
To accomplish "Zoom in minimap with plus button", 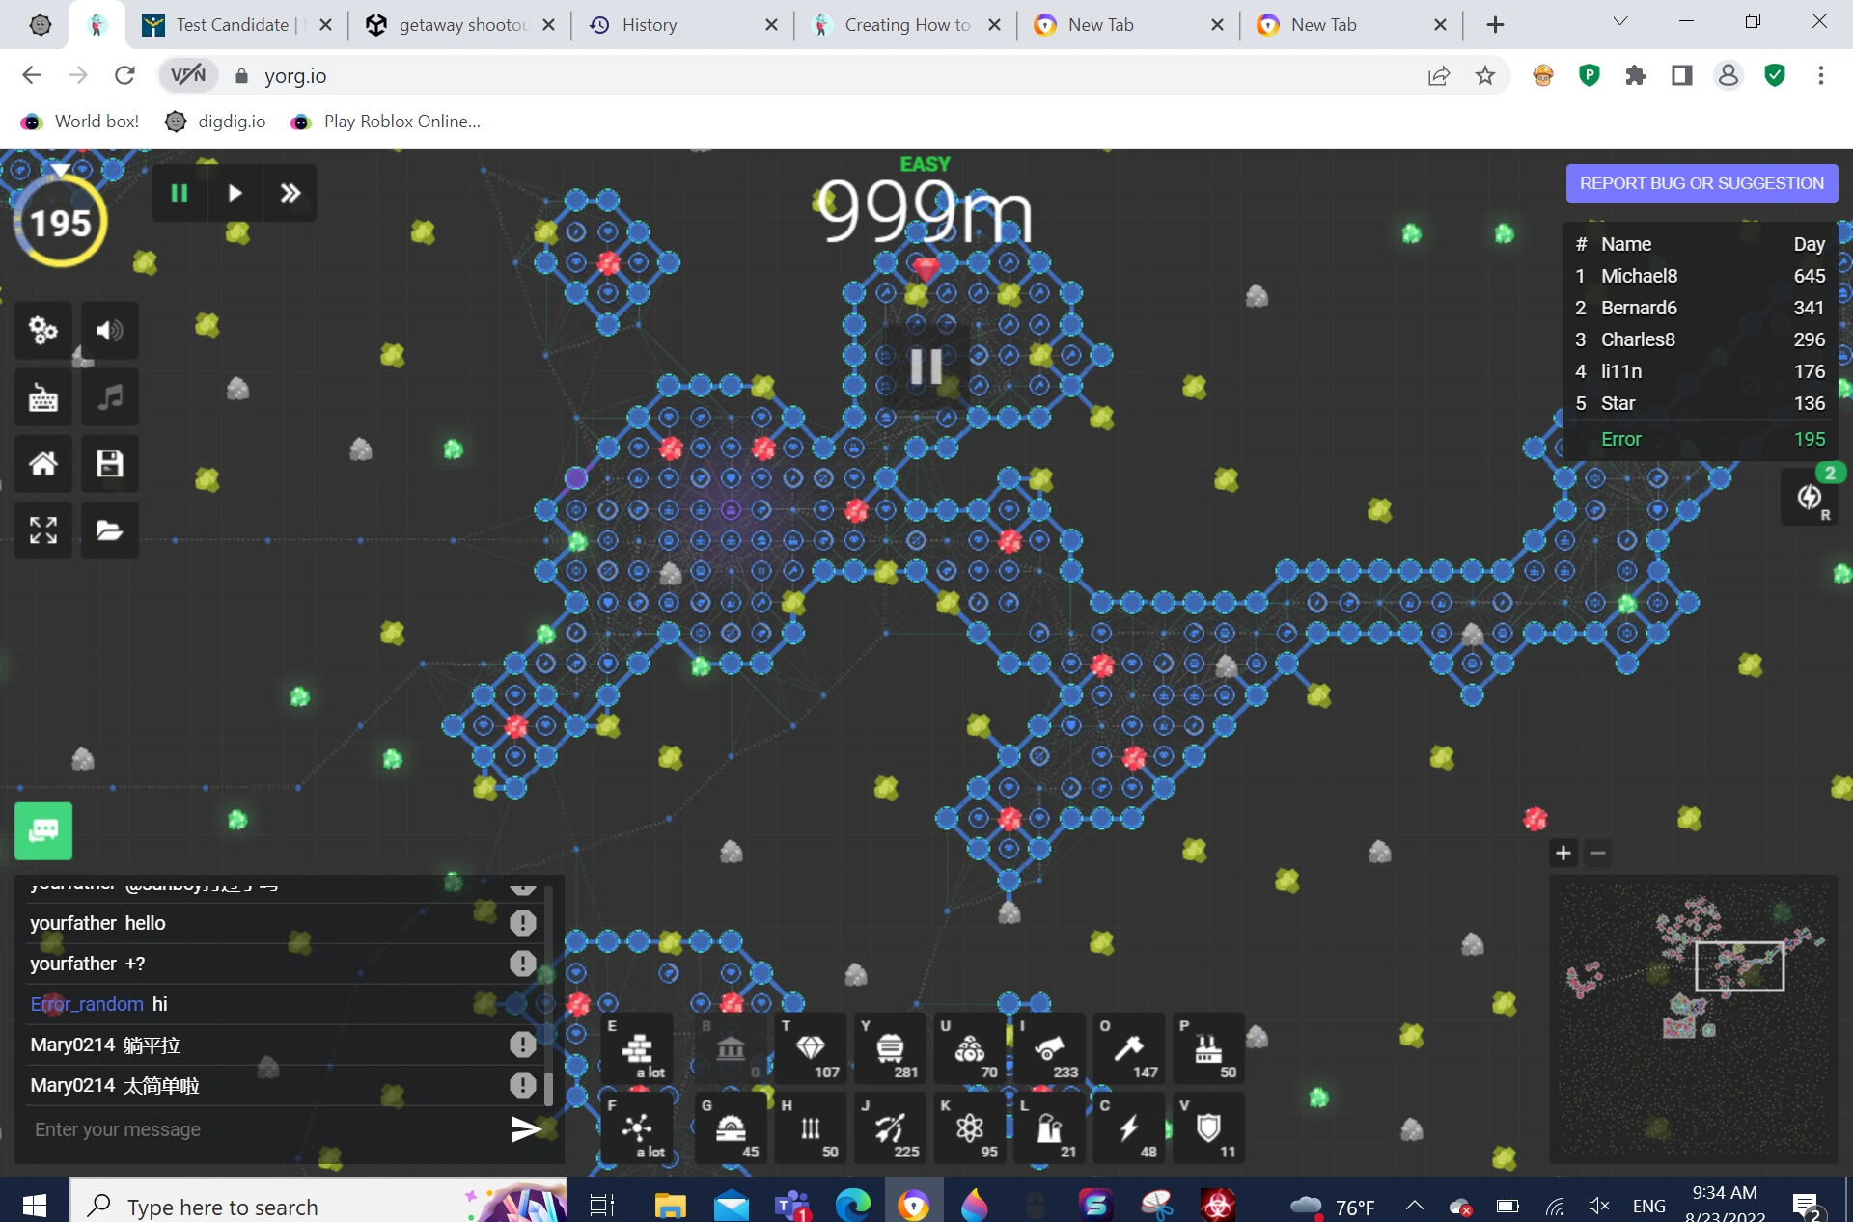I will click(x=1563, y=853).
